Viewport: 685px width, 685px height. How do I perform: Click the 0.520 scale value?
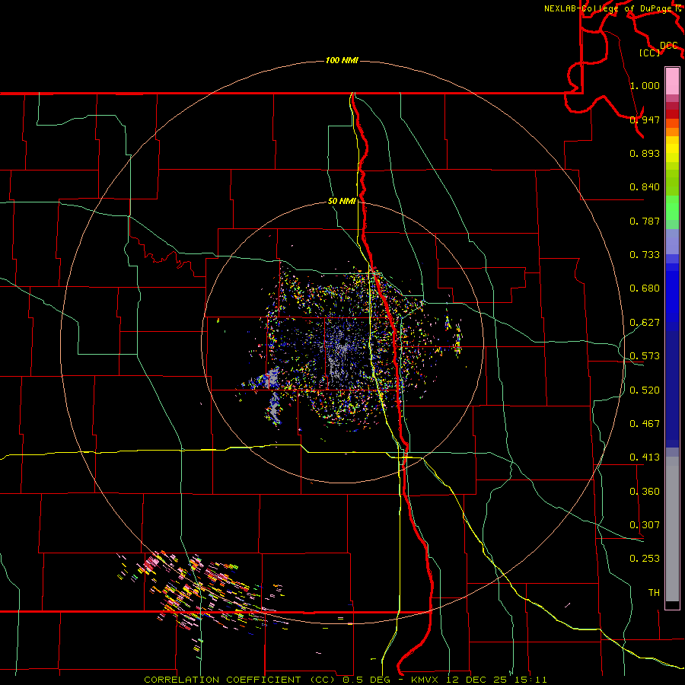(x=645, y=390)
